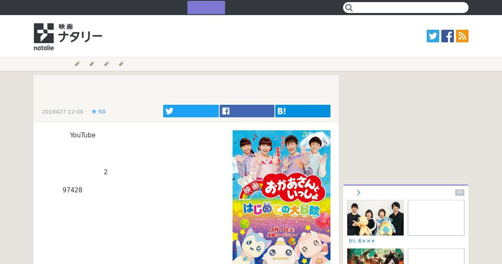Click the magnifier search icon
Viewport: 502px width, 264px height.
[349, 8]
